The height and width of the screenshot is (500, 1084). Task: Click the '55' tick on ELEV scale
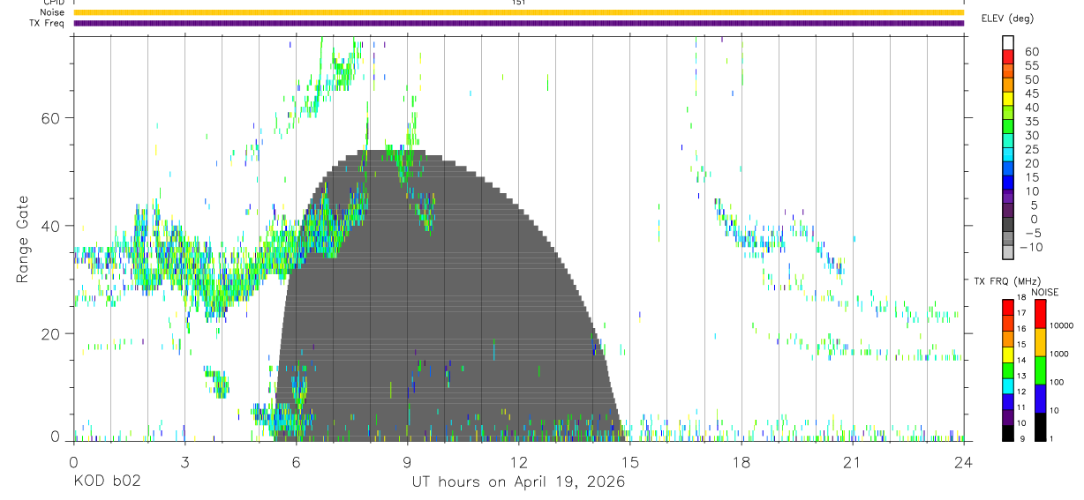pyautogui.click(x=1030, y=66)
